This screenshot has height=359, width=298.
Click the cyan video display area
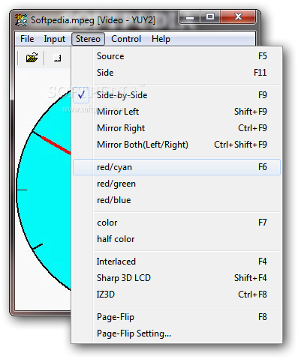(44, 190)
